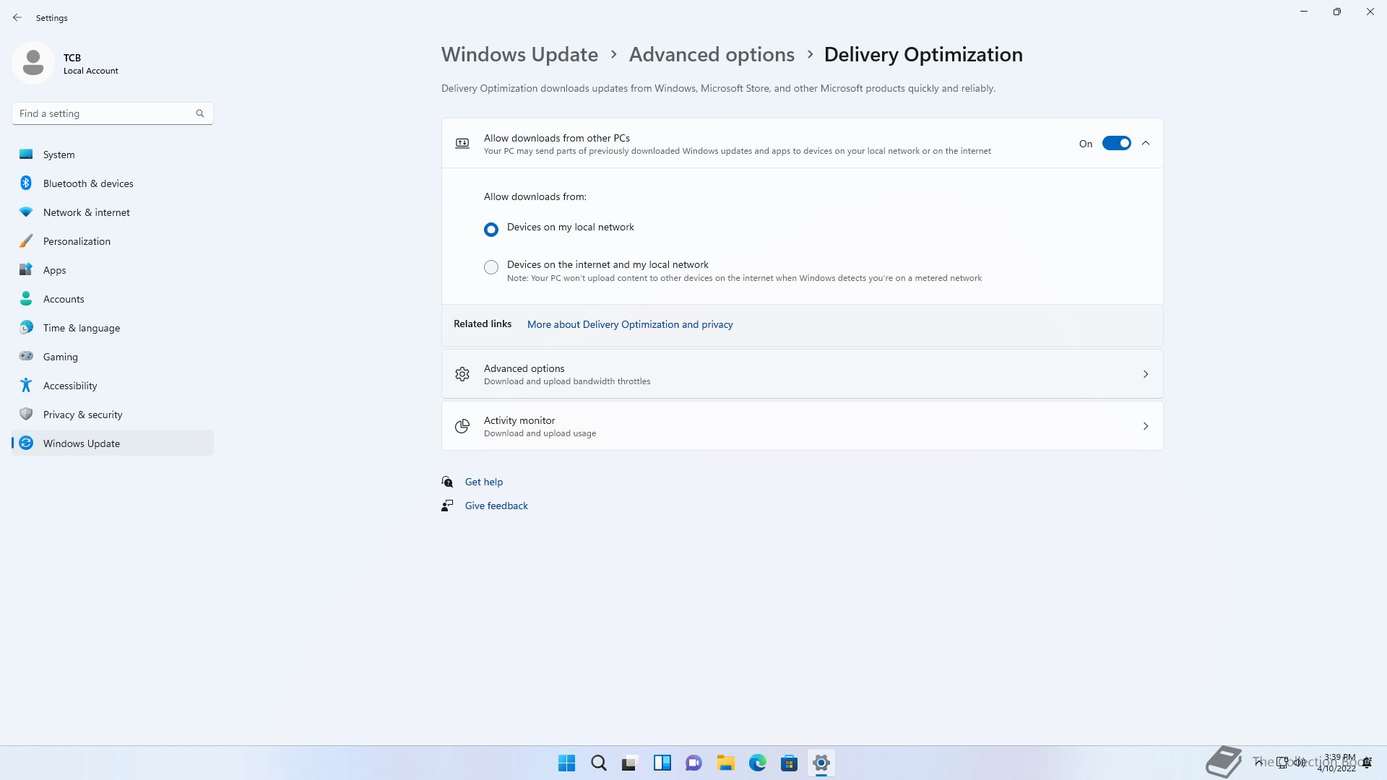This screenshot has width=1387, height=780.
Task: Click Windows Update breadcrumb
Action: 519,54
